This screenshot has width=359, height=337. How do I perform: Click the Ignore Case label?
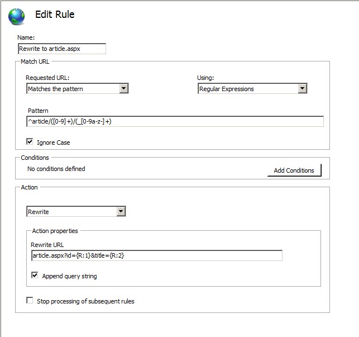click(x=54, y=143)
